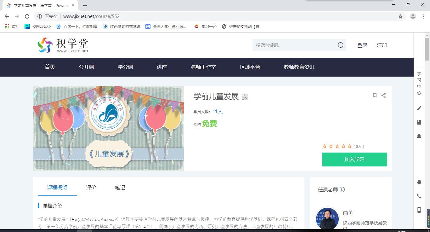This screenshot has width=430, height=232.
Task: Click in the 搜索关键词 search field
Action: tap(294, 45)
